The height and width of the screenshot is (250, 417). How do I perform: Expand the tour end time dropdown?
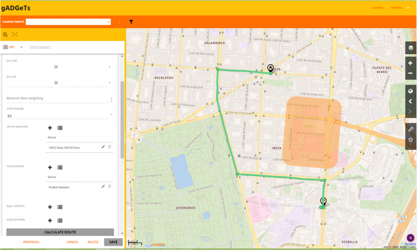click(109, 83)
